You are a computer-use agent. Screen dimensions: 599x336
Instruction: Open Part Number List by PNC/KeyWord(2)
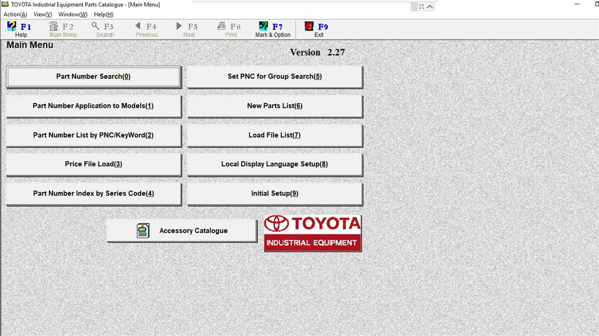click(x=94, y=135)
